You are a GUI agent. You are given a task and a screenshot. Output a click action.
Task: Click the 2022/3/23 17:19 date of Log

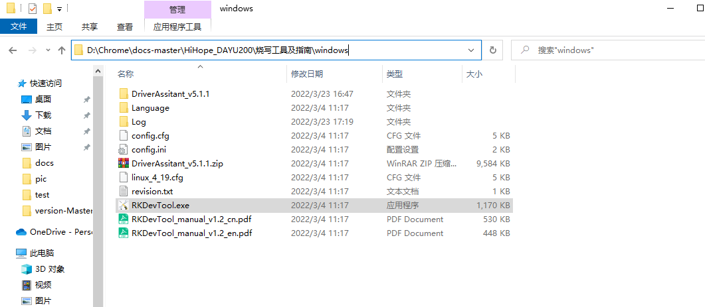click(x=322, y=121)
